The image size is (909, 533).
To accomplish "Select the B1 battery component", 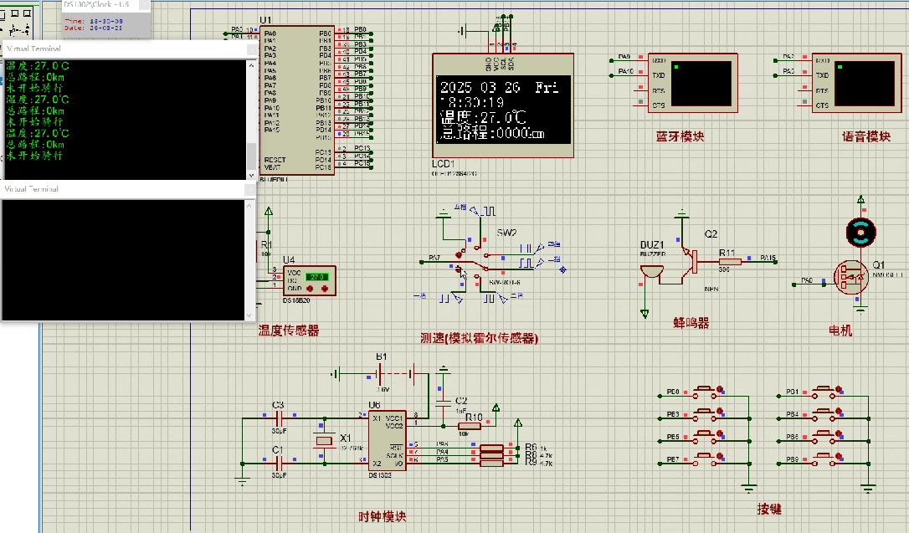I will [382, 373].
